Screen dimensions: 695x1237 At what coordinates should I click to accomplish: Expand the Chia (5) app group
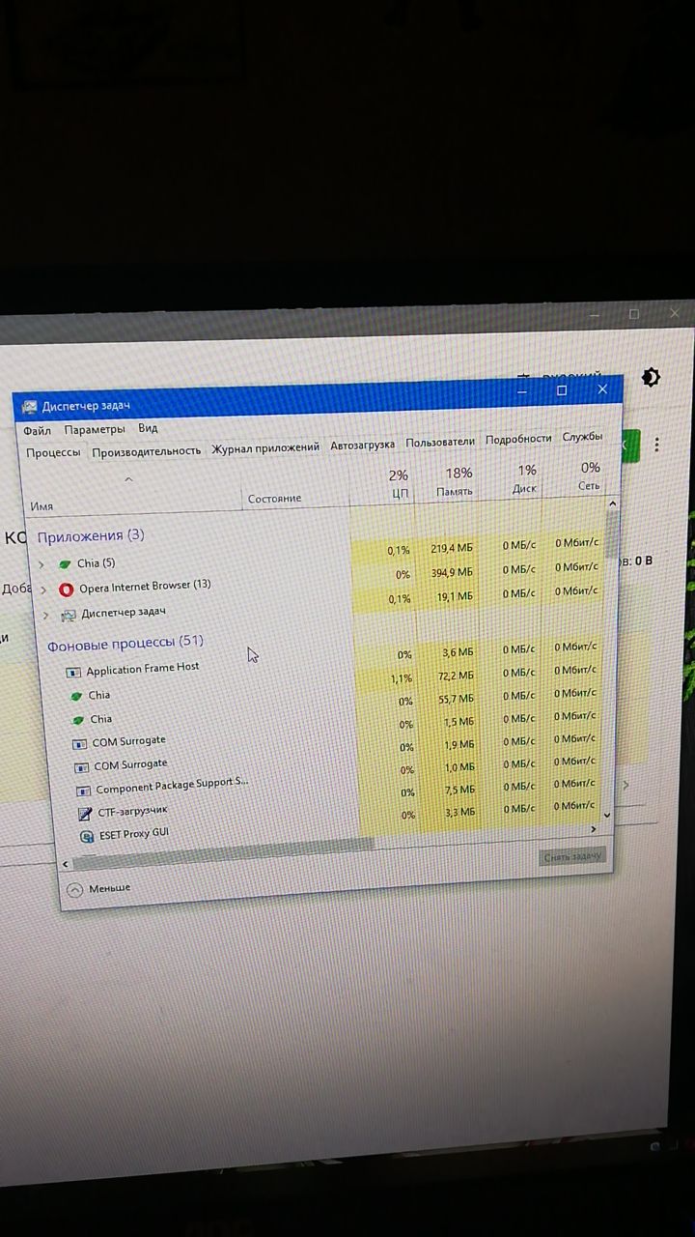coord(41,563)
